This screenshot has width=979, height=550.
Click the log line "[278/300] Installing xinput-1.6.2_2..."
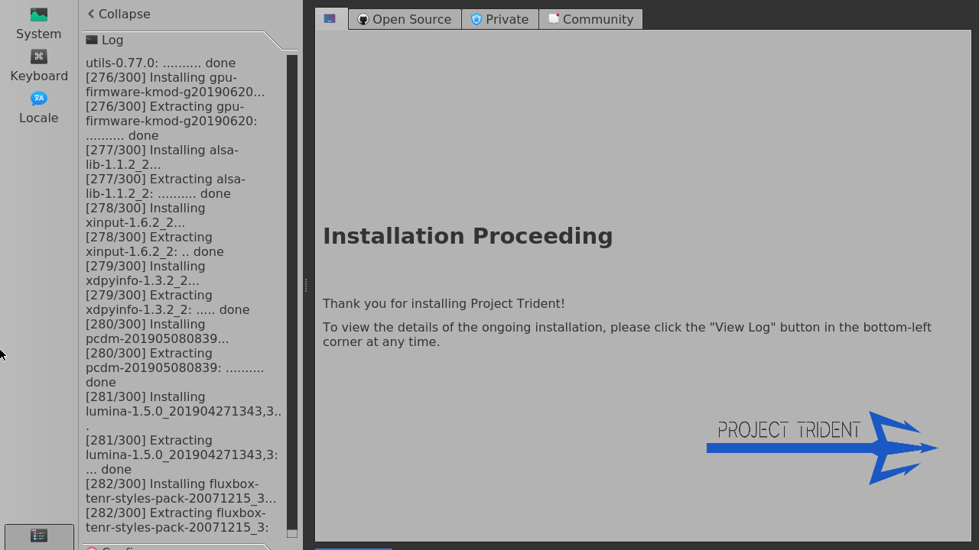coord(145,215)
